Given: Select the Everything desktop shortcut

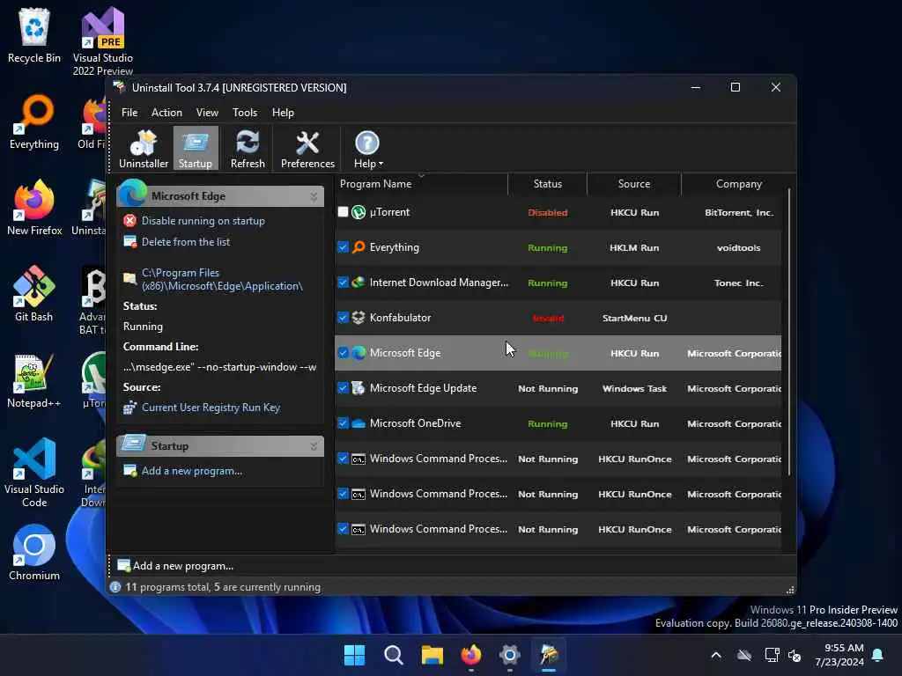Looking at the screenshot, I should pos(34,121).
